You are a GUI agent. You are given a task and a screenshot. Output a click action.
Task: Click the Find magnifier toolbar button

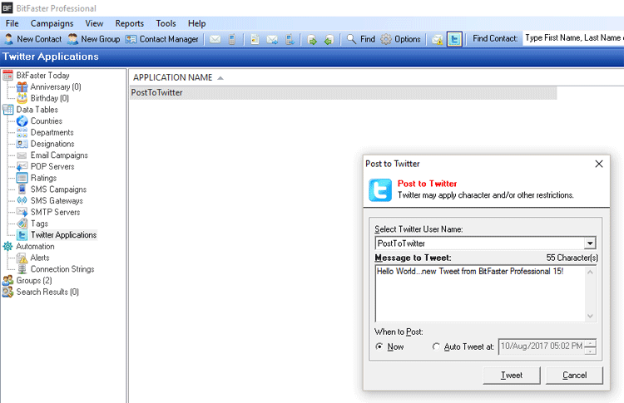coord(361,39)
